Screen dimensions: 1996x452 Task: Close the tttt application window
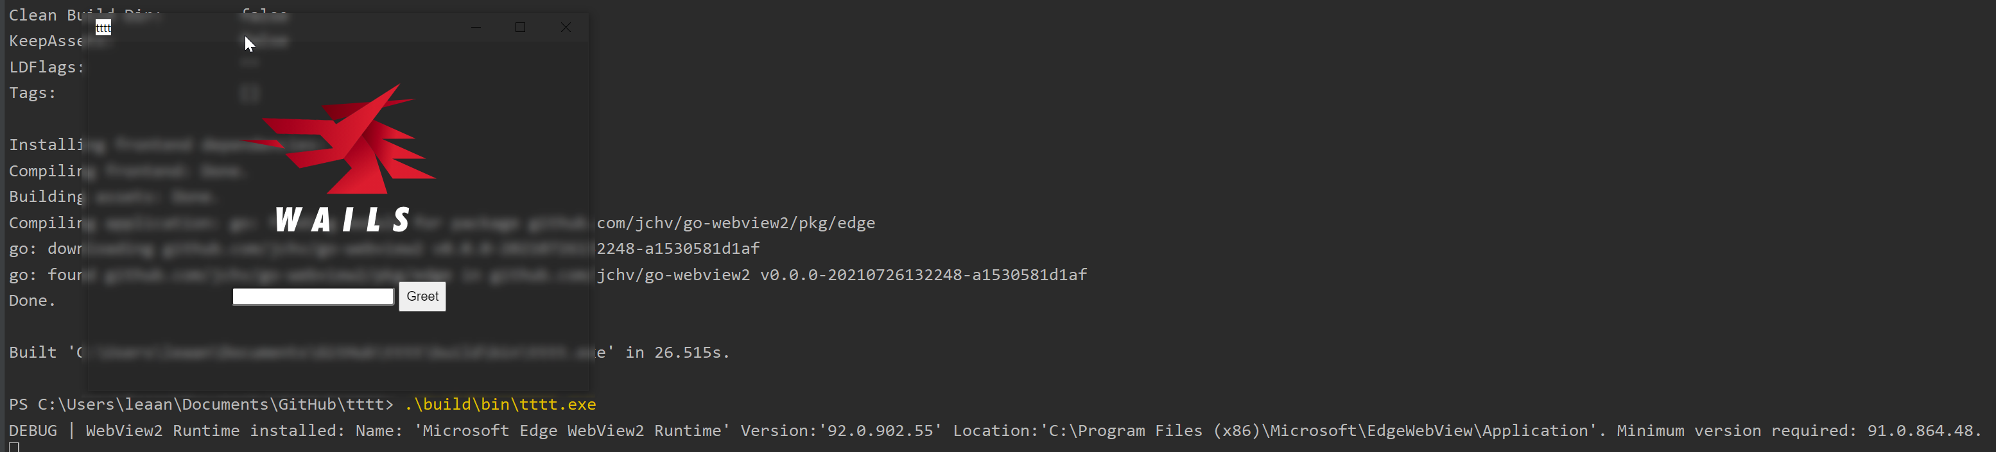pos(566,27)
